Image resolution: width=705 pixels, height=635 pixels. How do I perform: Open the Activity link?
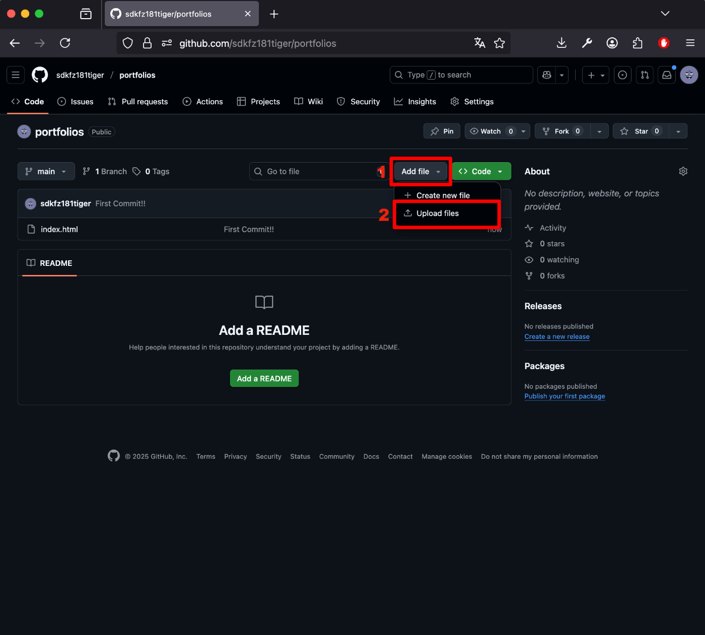(x=545, y=228)
